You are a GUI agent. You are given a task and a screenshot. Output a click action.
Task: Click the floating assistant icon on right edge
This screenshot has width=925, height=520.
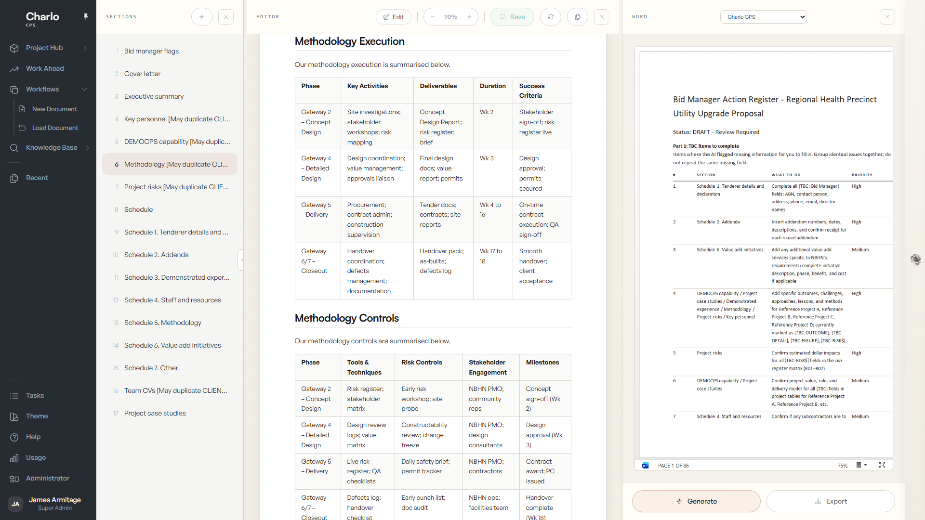[x=916, y=260]
